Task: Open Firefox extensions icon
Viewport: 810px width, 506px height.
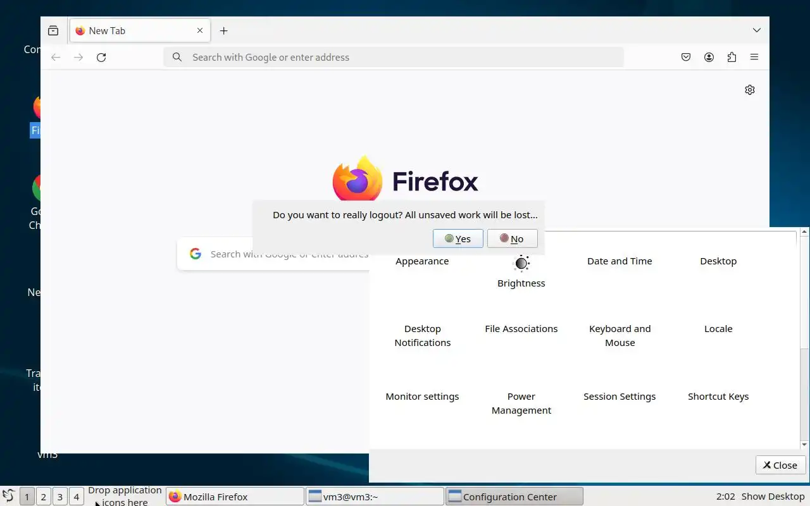Action: coord(732,57)
